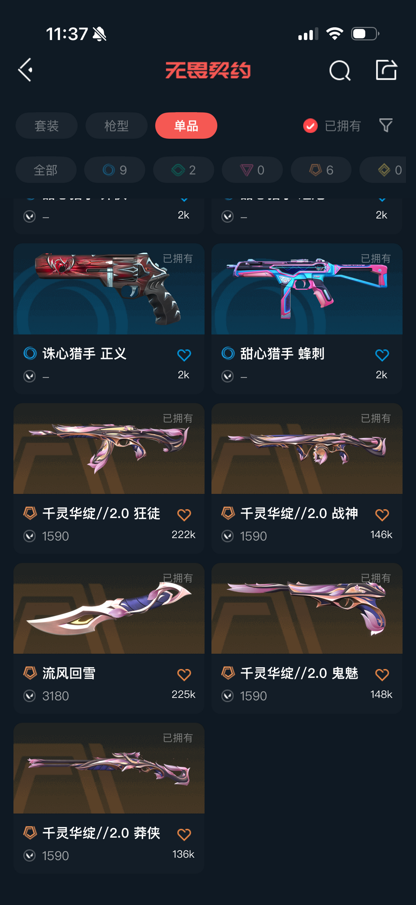Filter by the blue tier showing 9
This screenshot has height=905, width=416.
[115, 170]
